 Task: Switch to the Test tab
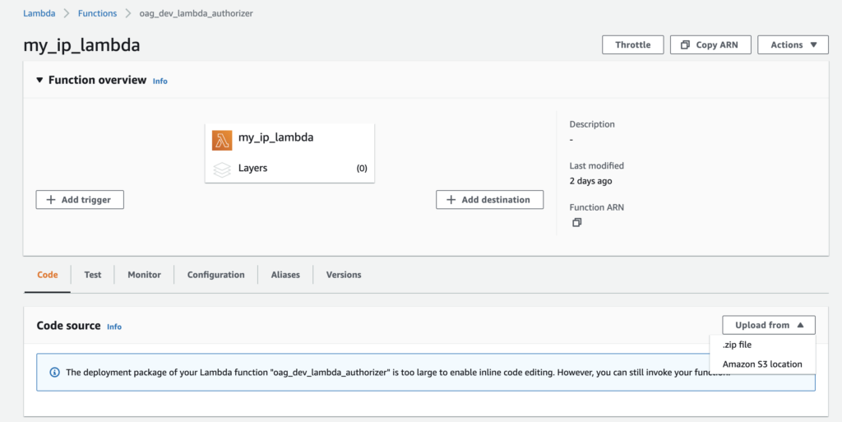pos(93,275)
